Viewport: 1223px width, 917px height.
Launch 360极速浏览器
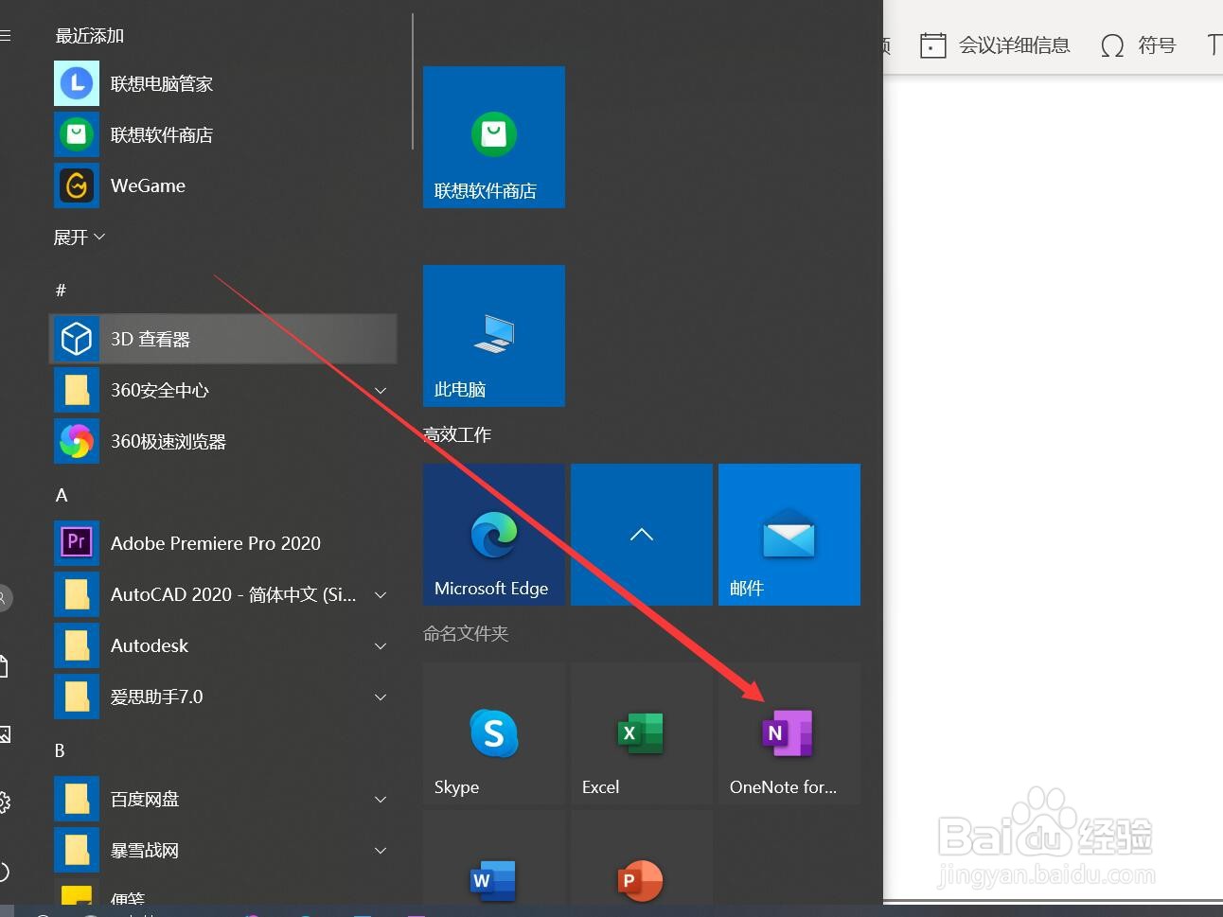[223, 441]
